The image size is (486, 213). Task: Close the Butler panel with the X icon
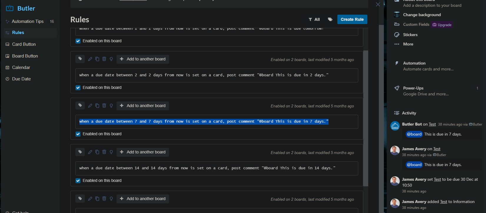coord(378,4)
